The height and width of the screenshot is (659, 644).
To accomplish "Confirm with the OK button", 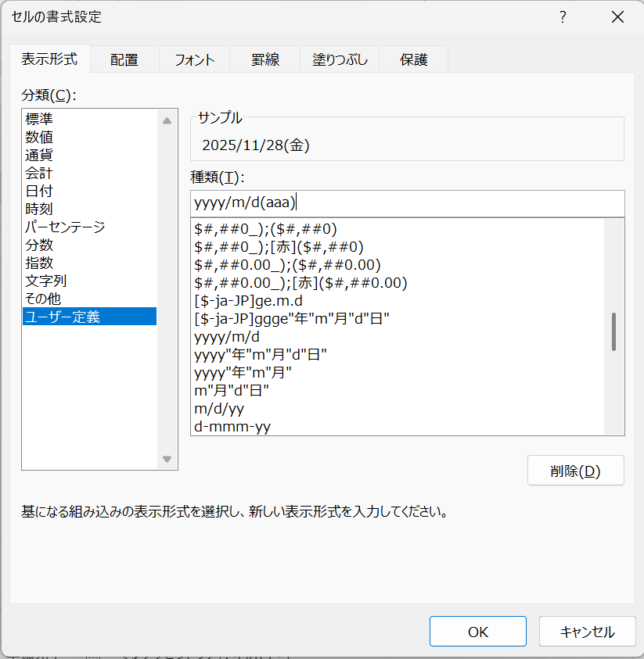I will [x=477, y=632].
